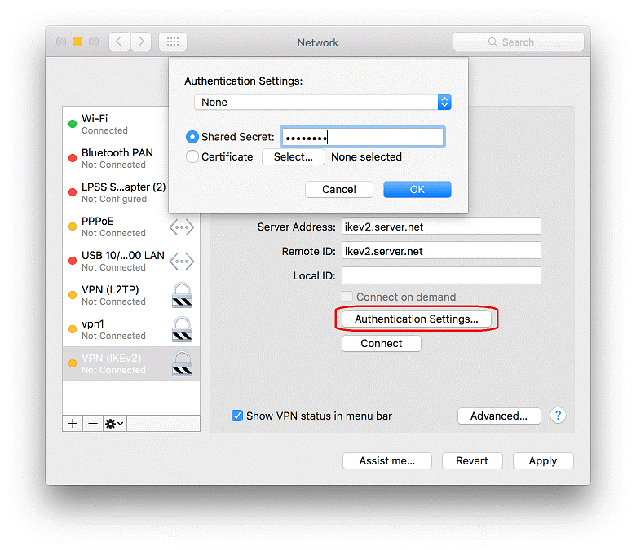Open the Advanced... options
The height and width of the screenshot is (550, 636).
pyautogui.click(x=499, y=416)
